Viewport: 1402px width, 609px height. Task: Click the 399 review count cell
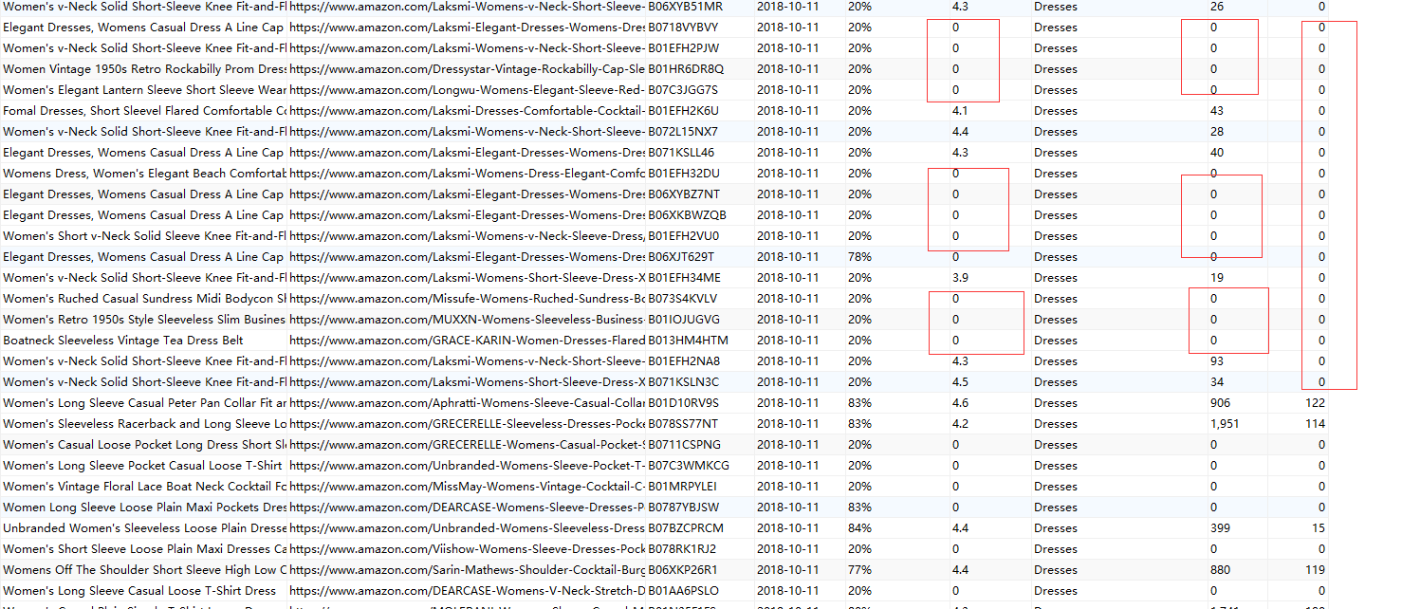click(1220, 527)
